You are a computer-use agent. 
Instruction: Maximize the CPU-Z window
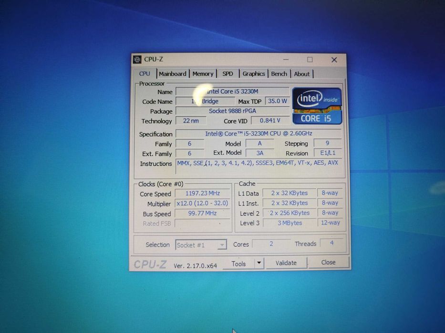pyautogui.click(x=310, y=60)
